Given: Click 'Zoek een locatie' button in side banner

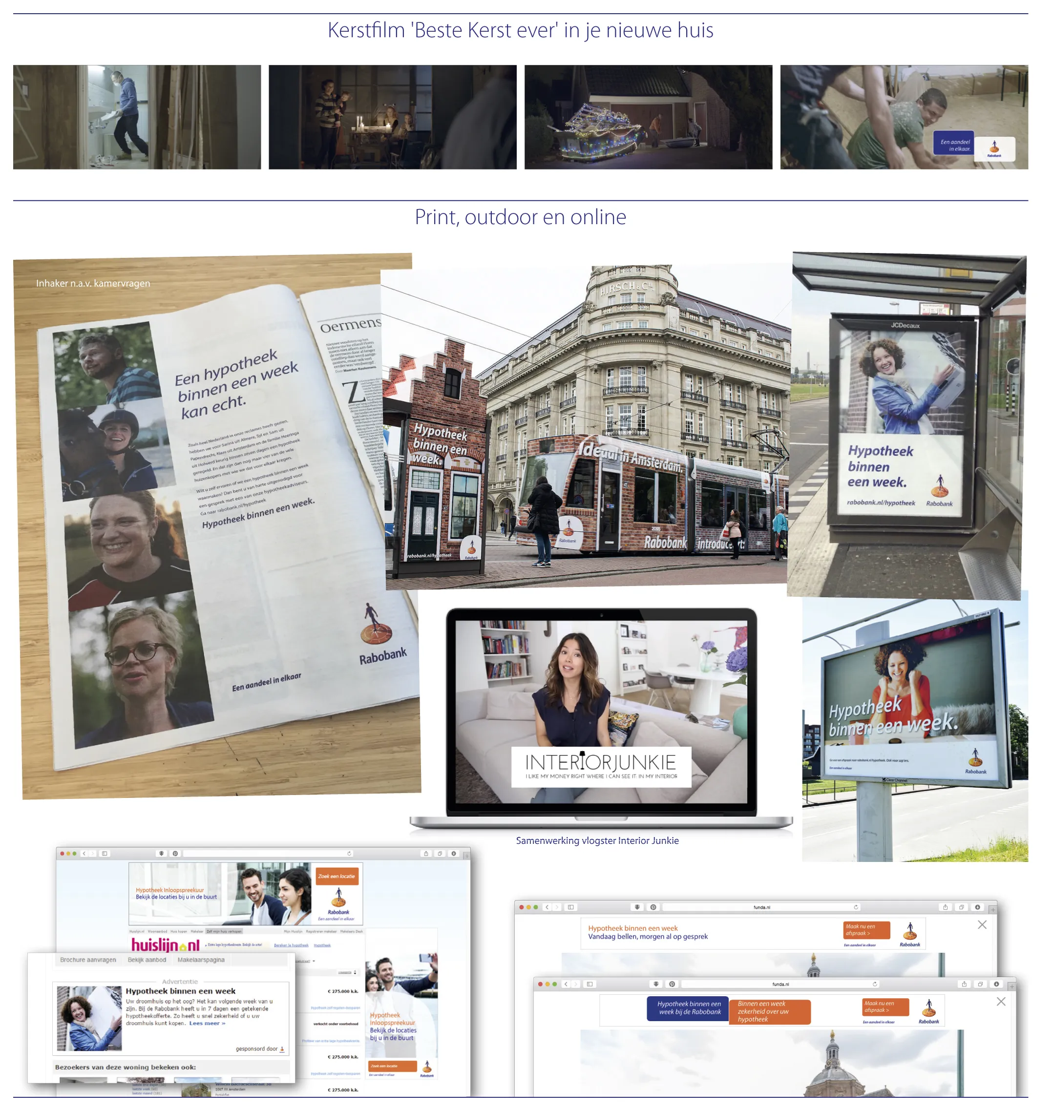Looking at the screenshot, I should pos(392,1066).
